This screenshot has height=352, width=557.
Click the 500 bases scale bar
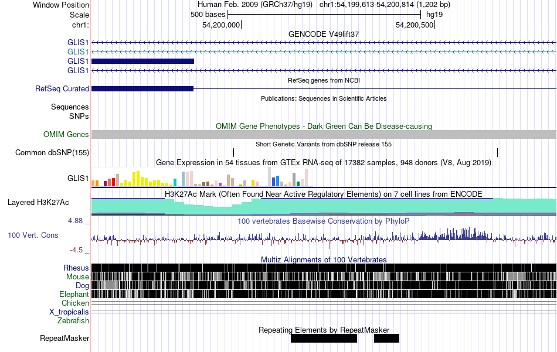pyautogui.click(x=324, y=15)
